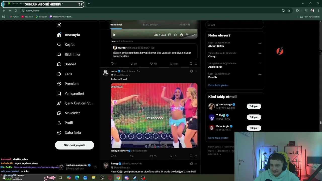Bookmark this page with the star icon
The image size is (322, 181).
(x=289, y=11)
